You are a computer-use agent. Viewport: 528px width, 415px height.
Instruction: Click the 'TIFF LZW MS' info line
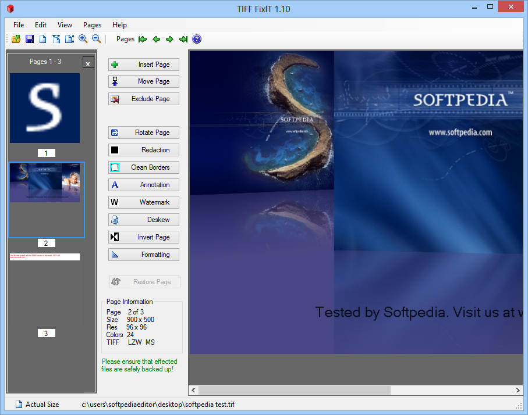pyautogui.click(x=130, y=342)
